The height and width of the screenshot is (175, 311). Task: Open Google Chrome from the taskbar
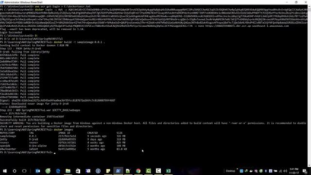click(138, 171)
